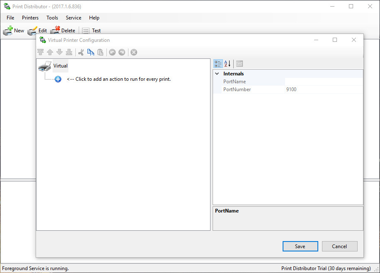Maximize the Virtual Printer Configuration dialog

335,40
